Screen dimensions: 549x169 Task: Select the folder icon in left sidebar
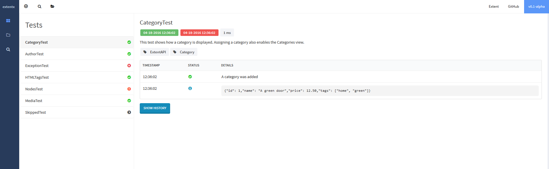(8, 35)
